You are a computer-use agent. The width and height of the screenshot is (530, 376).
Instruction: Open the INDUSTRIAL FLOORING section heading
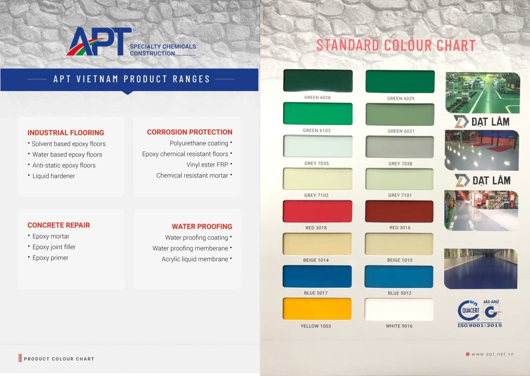point(66,132)
